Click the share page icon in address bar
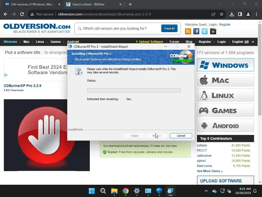The image size is (262, 197). click(x=213, y=14)
